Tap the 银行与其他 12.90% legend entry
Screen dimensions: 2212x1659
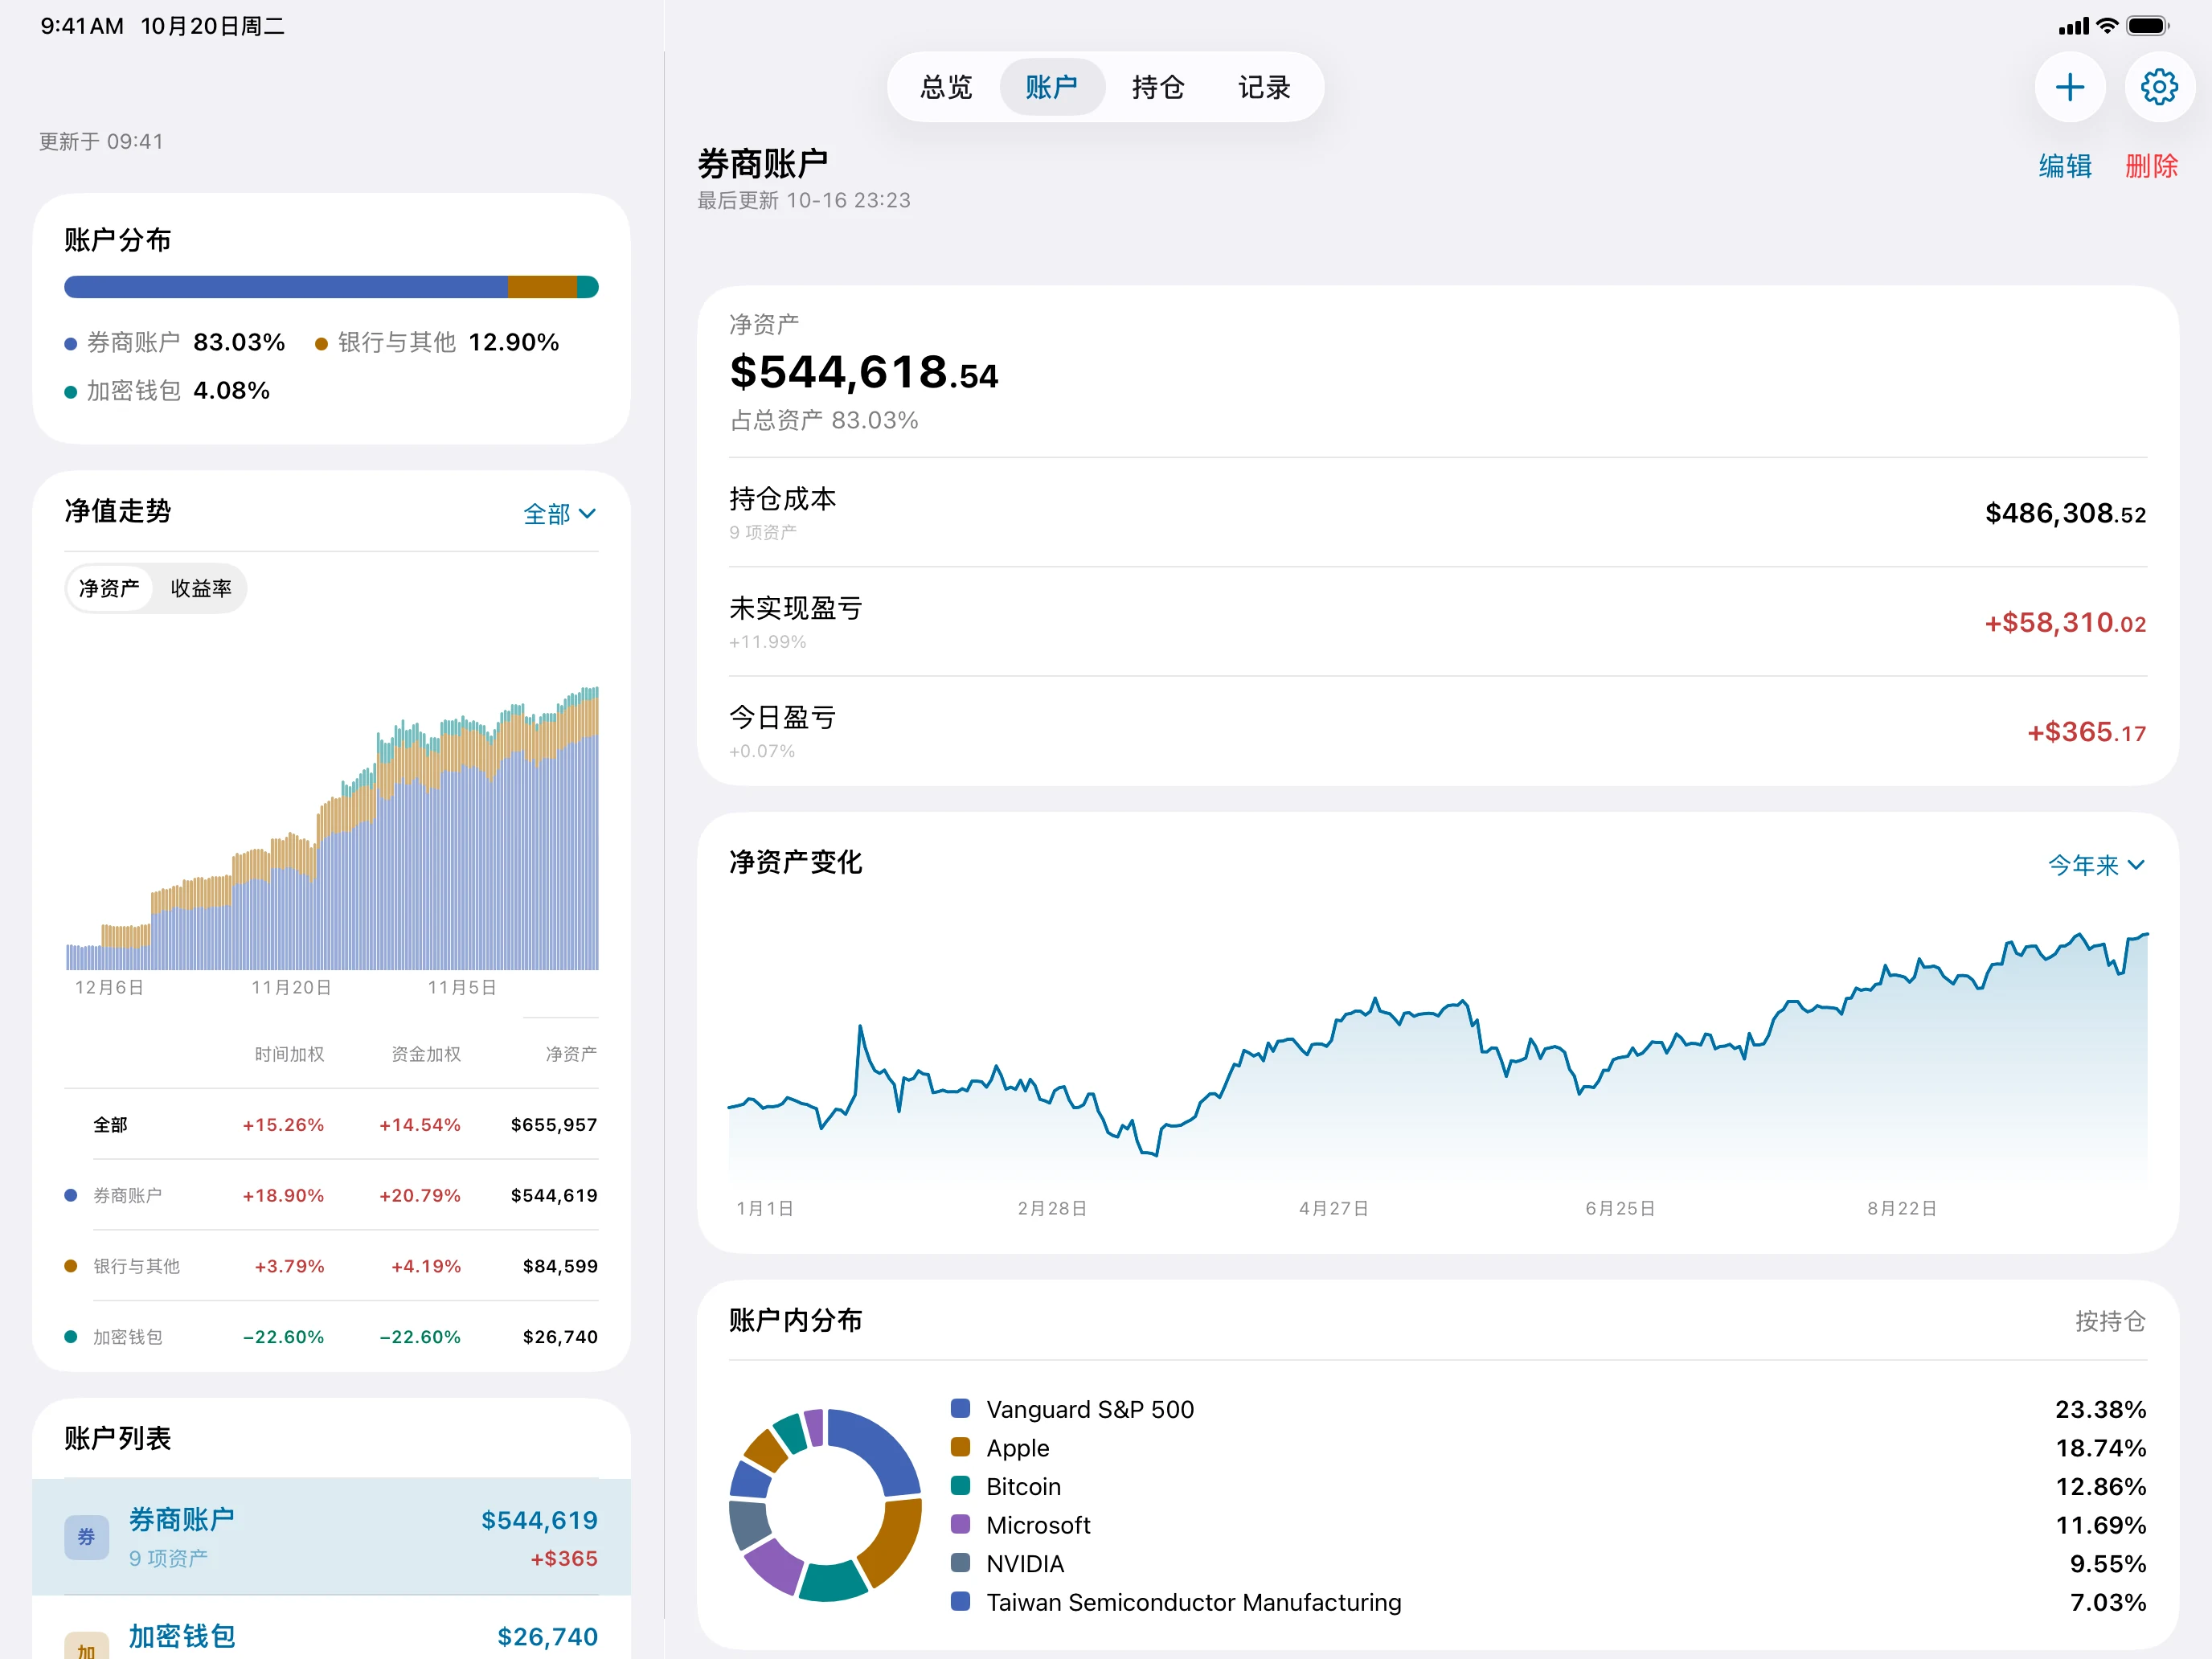[437, 342]
